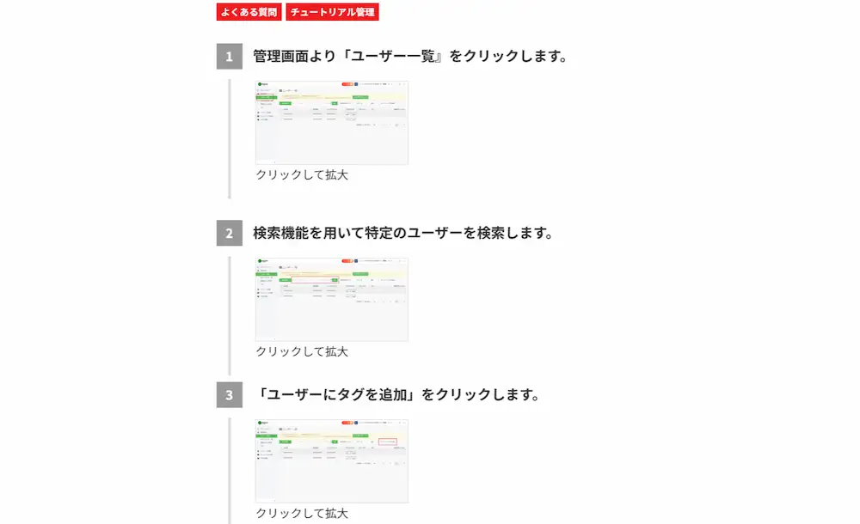Click クリックして拡大 caption under step 3
Viewport: 860px width, 524px height.
[302, 514]
